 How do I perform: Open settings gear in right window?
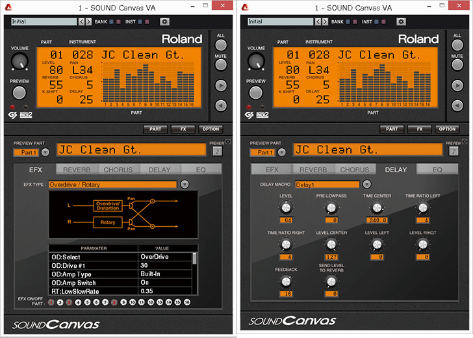401,21
